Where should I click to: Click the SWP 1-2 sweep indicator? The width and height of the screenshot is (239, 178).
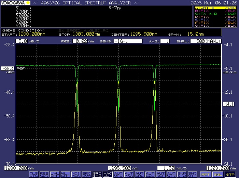[x=182, y=174]
